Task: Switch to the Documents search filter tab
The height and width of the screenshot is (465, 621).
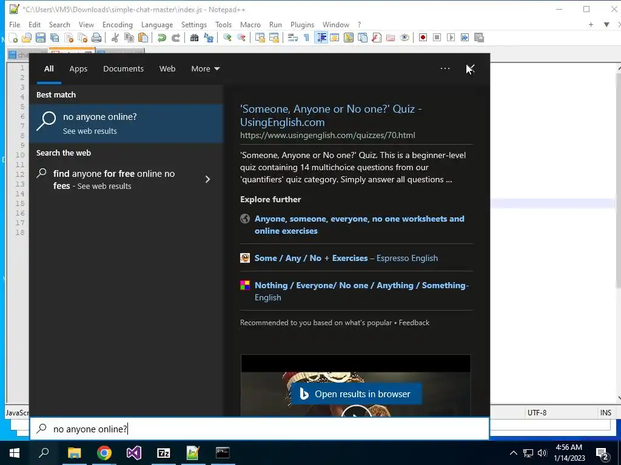Action: (123, 69)
